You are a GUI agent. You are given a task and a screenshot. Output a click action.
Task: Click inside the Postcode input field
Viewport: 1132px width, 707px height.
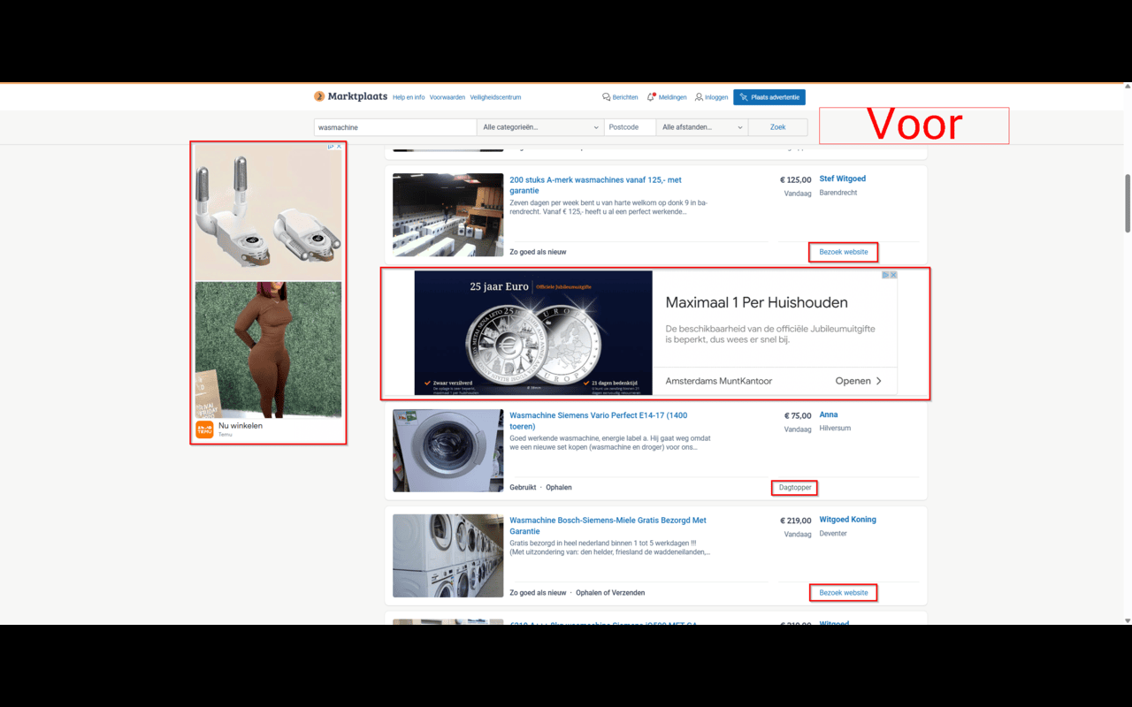tap(629, 126)
